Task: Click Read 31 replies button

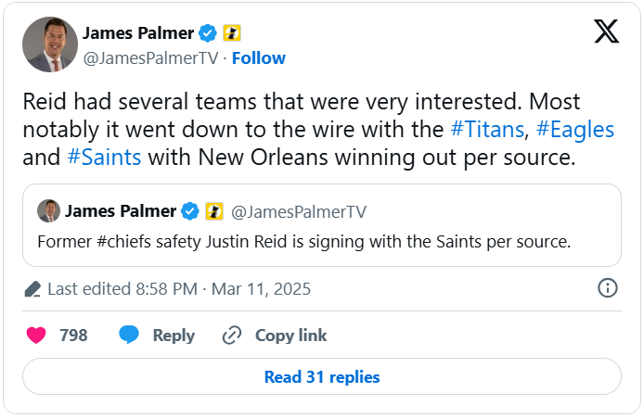Action: [x=322, y=377]
